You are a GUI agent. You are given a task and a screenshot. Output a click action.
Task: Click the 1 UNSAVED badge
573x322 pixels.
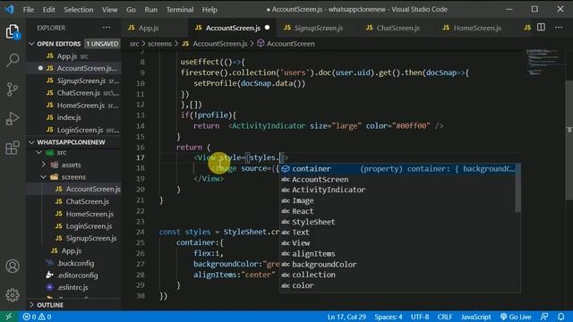click(x=102, y=44)
